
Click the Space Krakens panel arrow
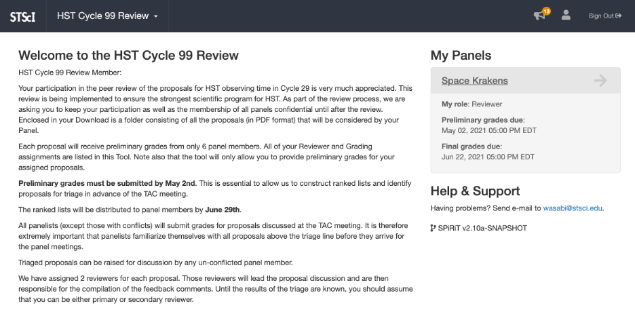click(600, 81)
